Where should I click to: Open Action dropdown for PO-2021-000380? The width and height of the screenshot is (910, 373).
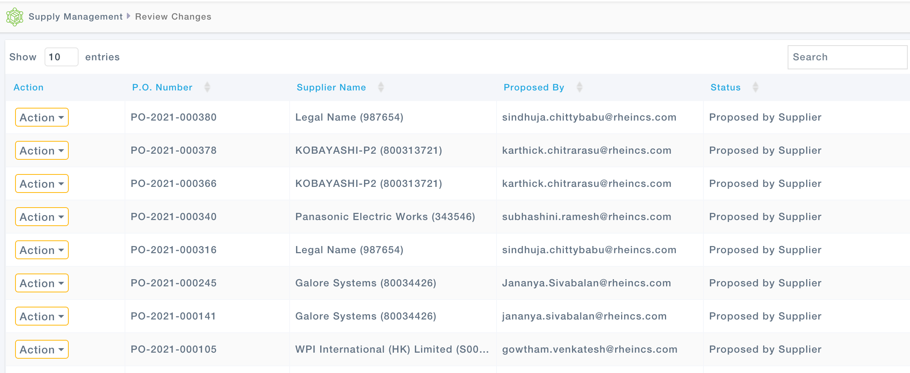[42, 118]
